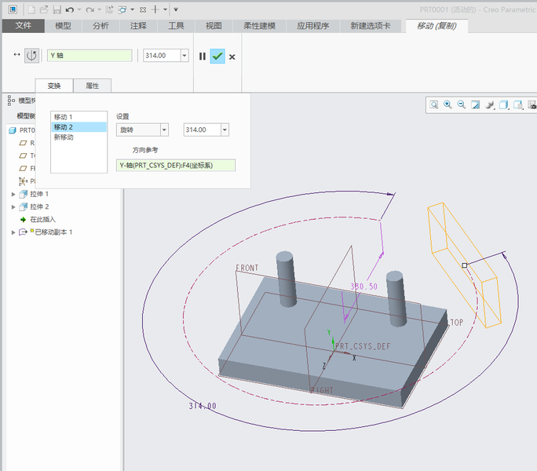Viewport: 537px width, 471px height.
Task: Open the dropdown arrow beside the plus icon
Action: [165, 9]
